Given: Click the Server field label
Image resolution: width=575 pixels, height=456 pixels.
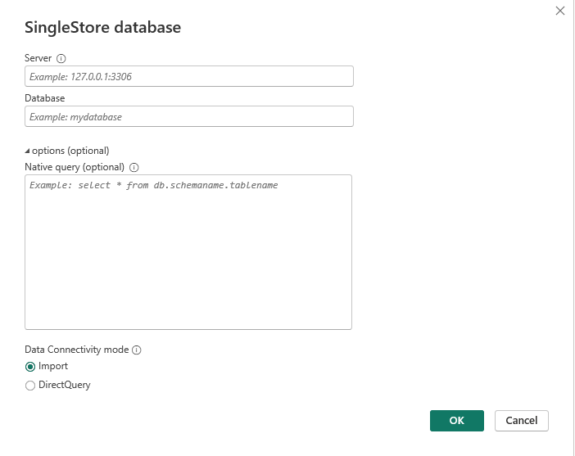Looking at the screenshot, I should [38, 58].
